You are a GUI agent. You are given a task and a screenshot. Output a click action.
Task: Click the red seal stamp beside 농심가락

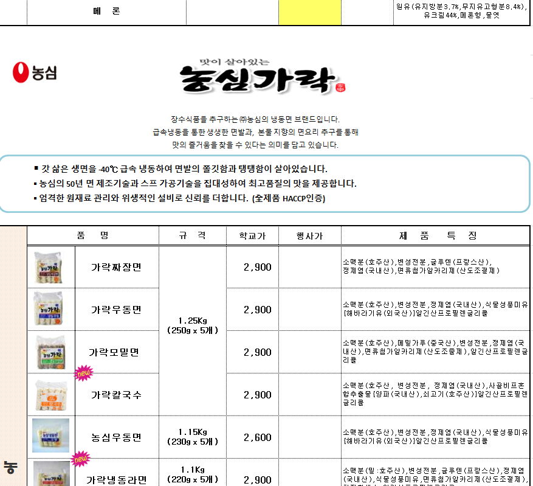(x=340, y=88)
